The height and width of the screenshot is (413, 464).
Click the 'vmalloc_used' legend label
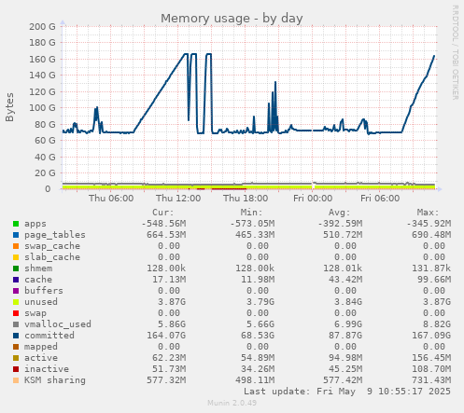point(58,324)
